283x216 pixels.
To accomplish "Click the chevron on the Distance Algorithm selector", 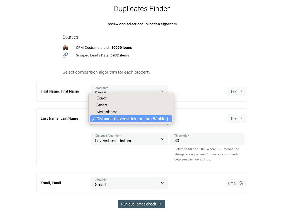I will point(162,139).
